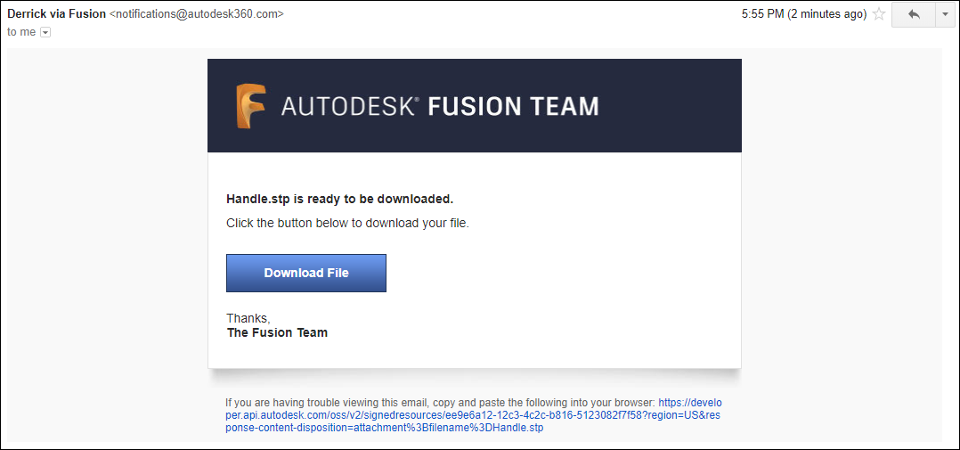Image resolution: width=960 pixels, height=450 pixels.
Task: Expand recipient details arrow next to "to me"
Action: pyautogui.click(x=45, y=32)
